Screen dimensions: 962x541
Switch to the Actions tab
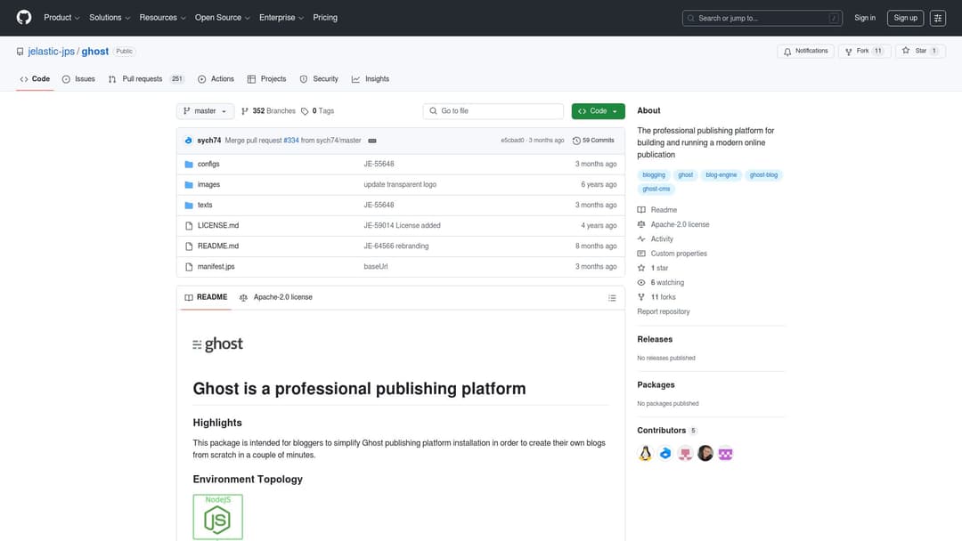pos(216,79)
